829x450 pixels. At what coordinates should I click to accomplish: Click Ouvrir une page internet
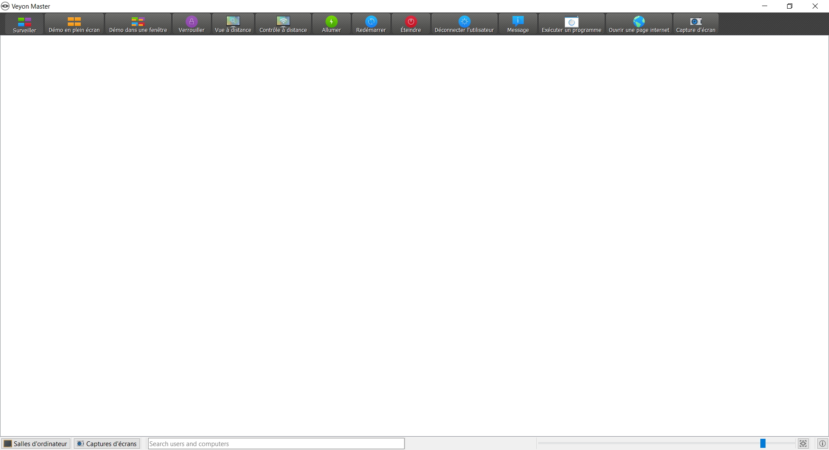pos(639,24)
